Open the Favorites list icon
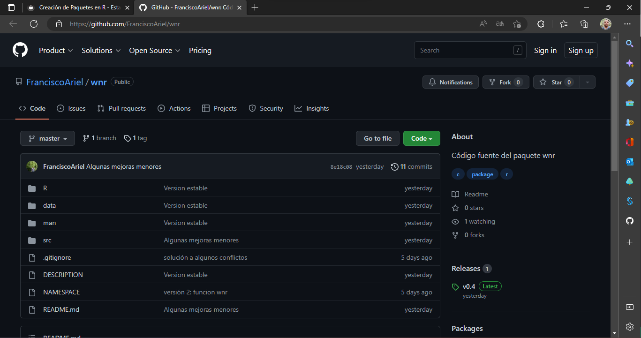Viewport: 641px width, 338px height. [x=564, y=24]
